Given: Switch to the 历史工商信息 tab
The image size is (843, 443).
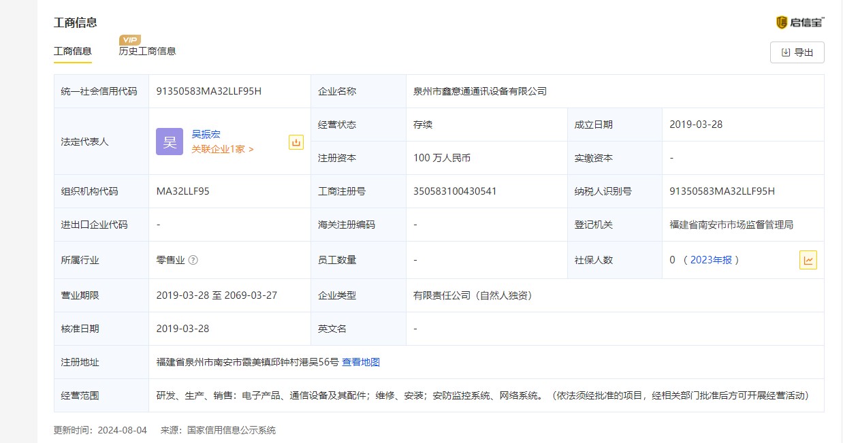Looking at the screenshot, I should click(147, 51).
